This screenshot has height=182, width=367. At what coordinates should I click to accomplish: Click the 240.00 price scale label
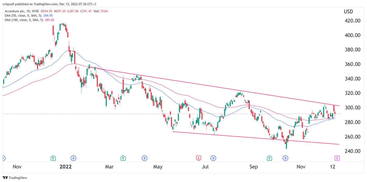[352, 151]
